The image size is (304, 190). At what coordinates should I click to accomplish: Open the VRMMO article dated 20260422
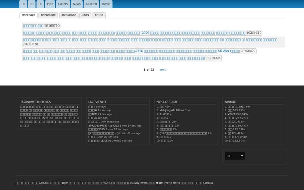pyautogui.click(x=131, y=51)
